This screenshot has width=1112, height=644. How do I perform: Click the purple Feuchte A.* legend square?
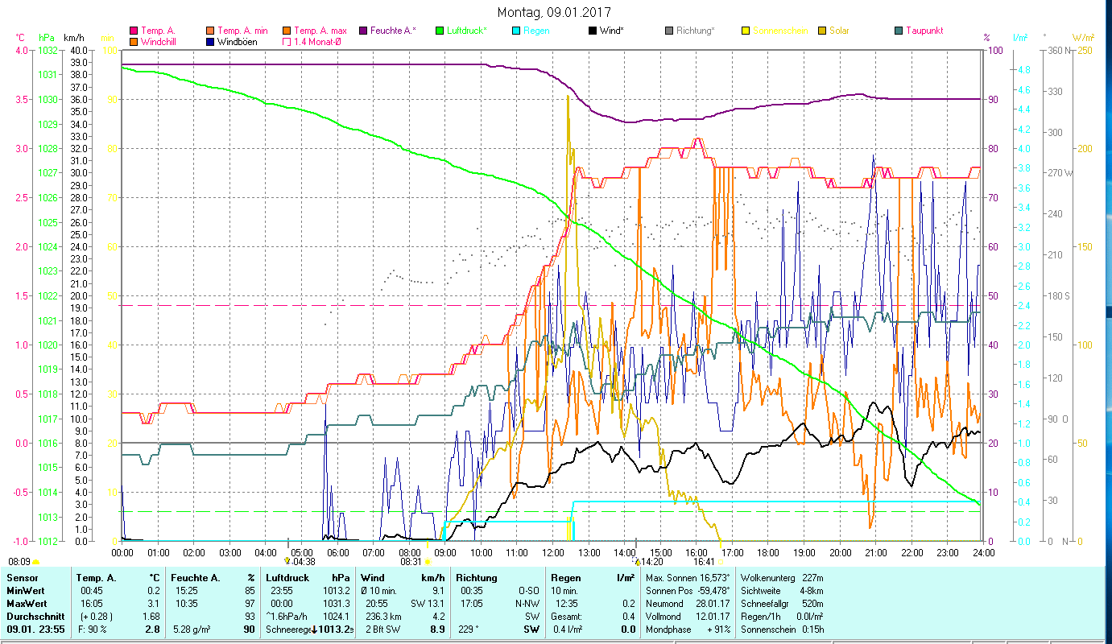[363, 31]
